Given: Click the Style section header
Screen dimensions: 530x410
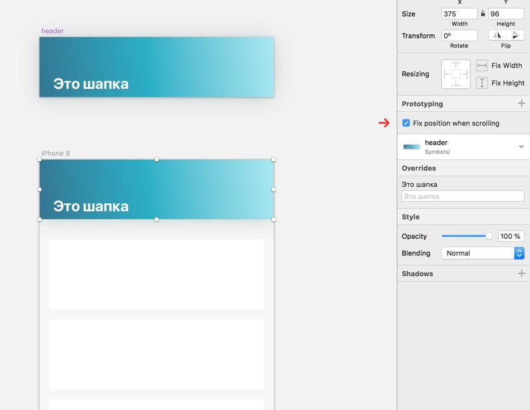Looking at the screenshot, I should tap(411, 217).
